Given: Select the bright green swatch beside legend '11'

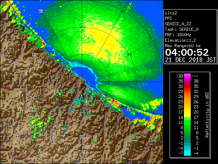Looking at the screenshot, I should pos(187,122).
